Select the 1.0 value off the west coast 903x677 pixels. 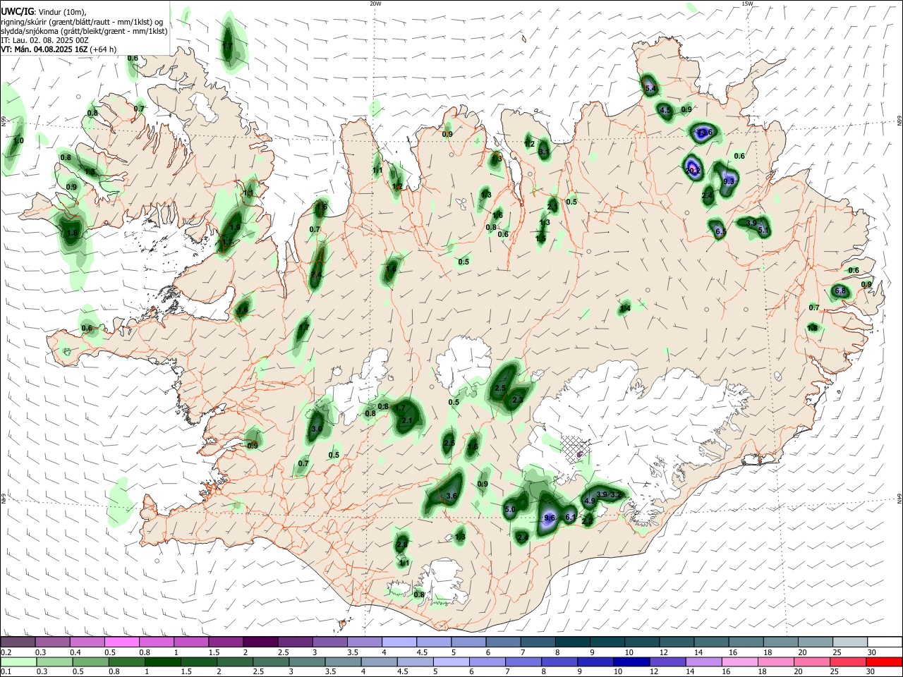18,141
